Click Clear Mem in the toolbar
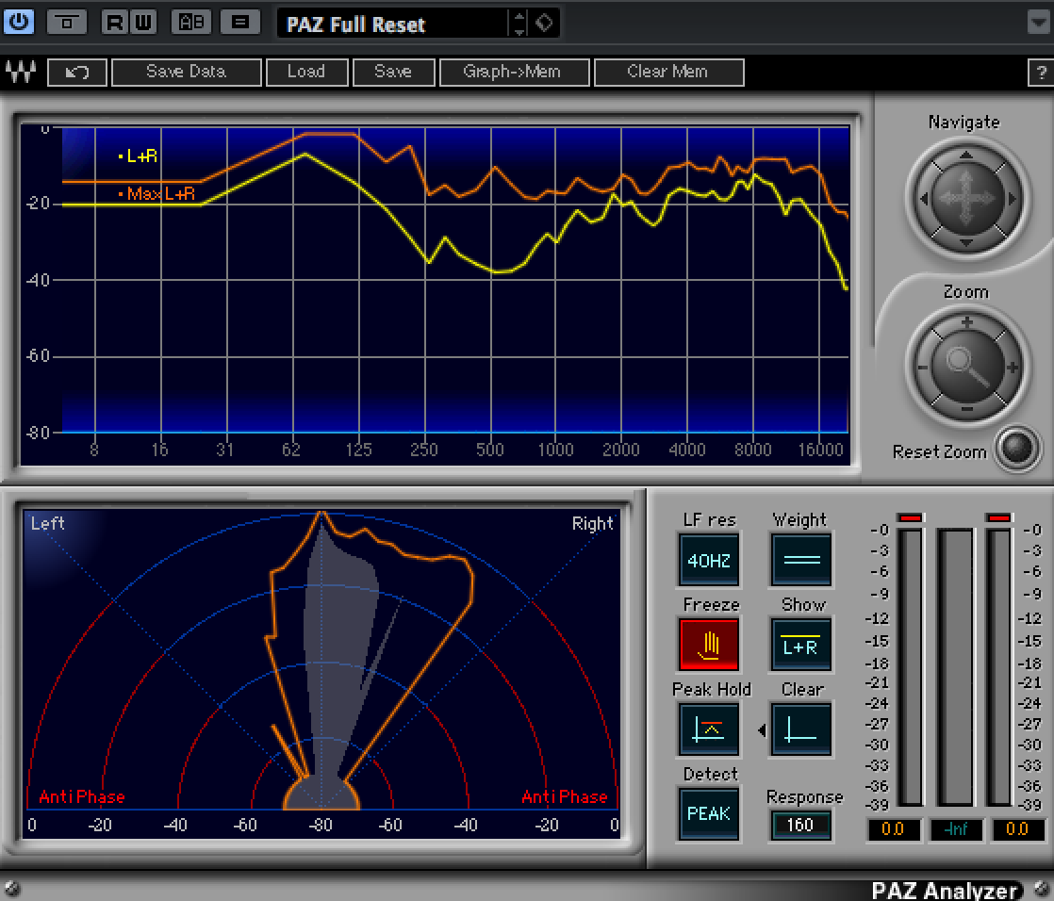 point(667,73)
